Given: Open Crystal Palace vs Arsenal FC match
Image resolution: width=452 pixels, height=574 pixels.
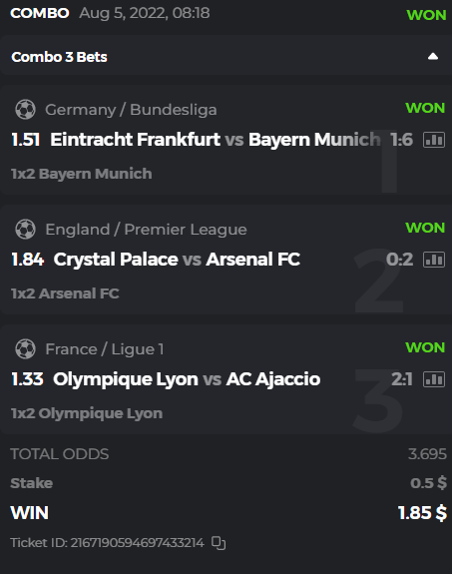Looking at the screenshot, I should click(177, 260).
